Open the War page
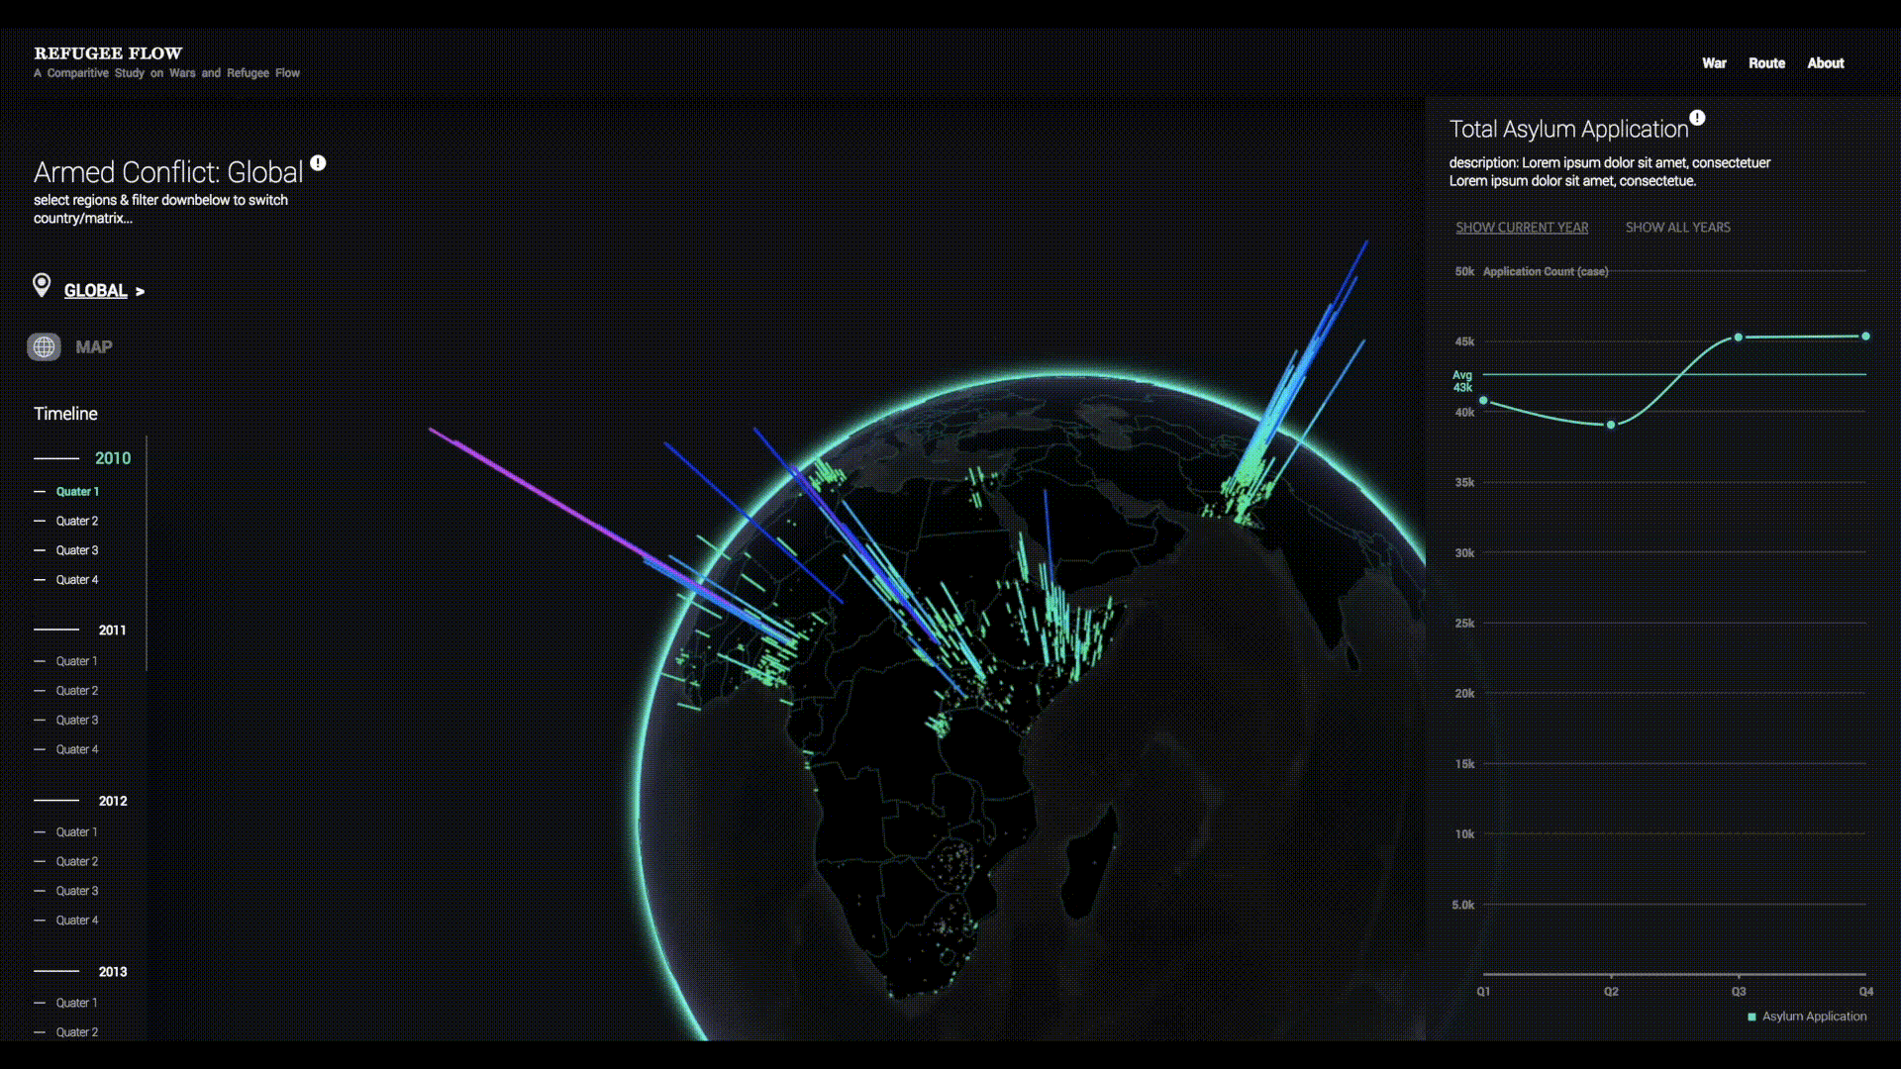Screen dimensions: 1901x1069 (x=1714, y=63)
